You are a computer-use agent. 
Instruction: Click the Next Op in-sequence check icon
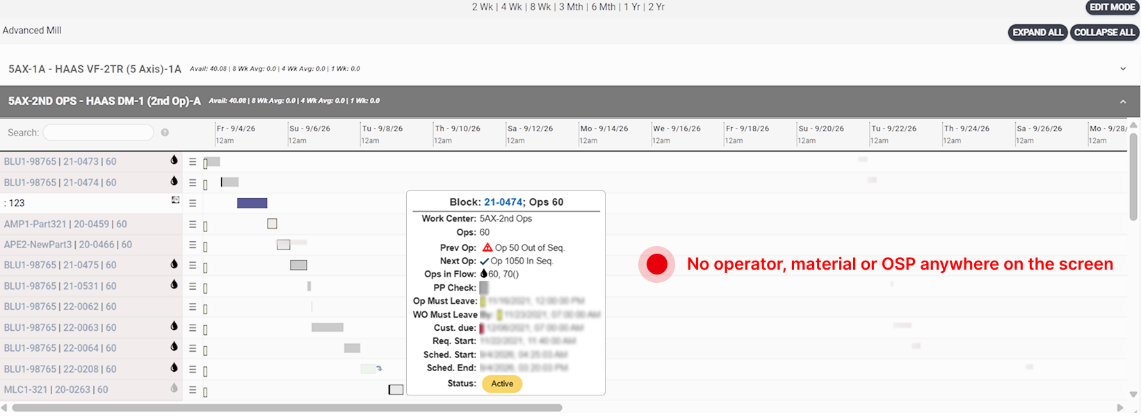[x=485, y=261]
